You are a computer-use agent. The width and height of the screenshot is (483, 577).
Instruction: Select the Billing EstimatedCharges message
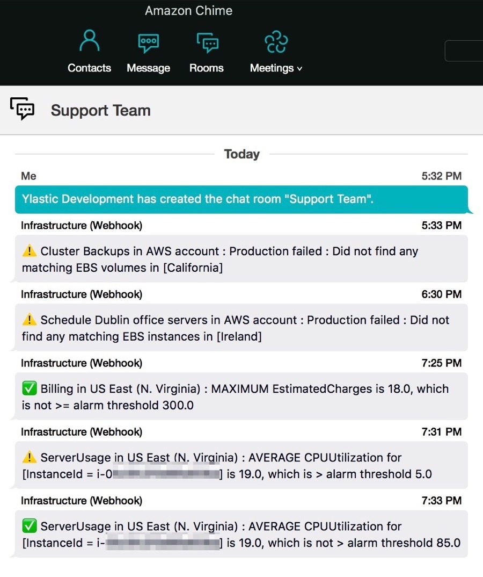(241, 396)
